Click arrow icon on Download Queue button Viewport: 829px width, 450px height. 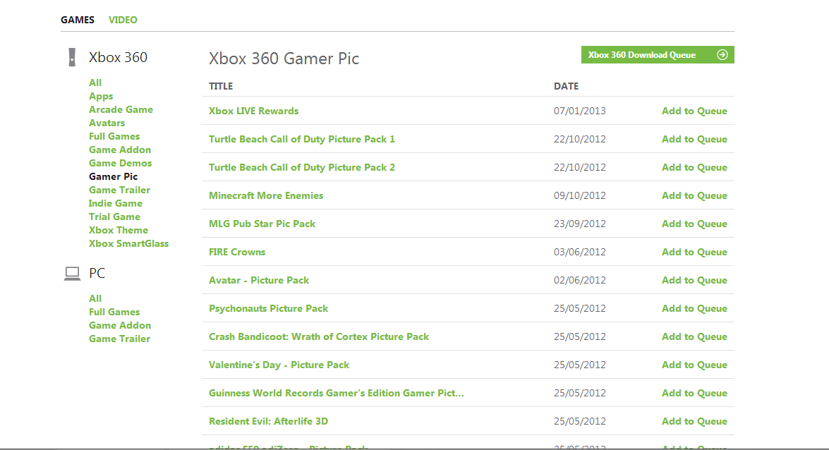[x=722, y=55]
